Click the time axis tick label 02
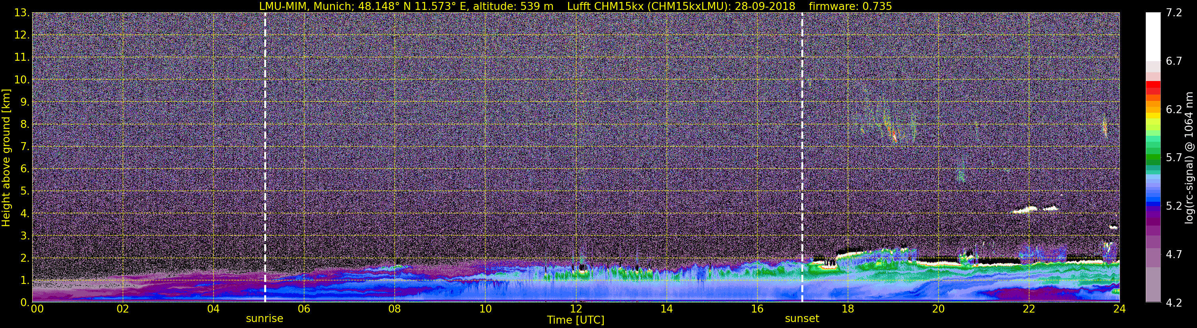Viewport: 1197px width, 328px height. pyautogui.click(x=123, y=309)
